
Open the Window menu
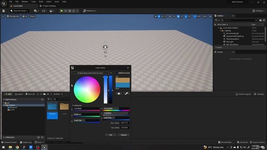pyautogui.click(x=25, y=2)
